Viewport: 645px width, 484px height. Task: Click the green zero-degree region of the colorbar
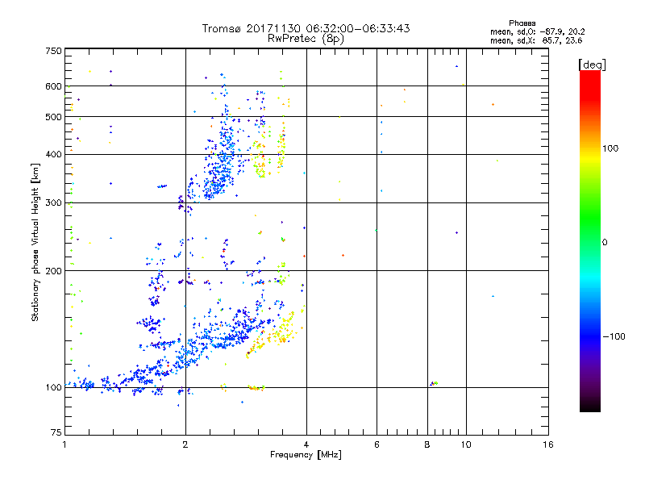(590, 242)
